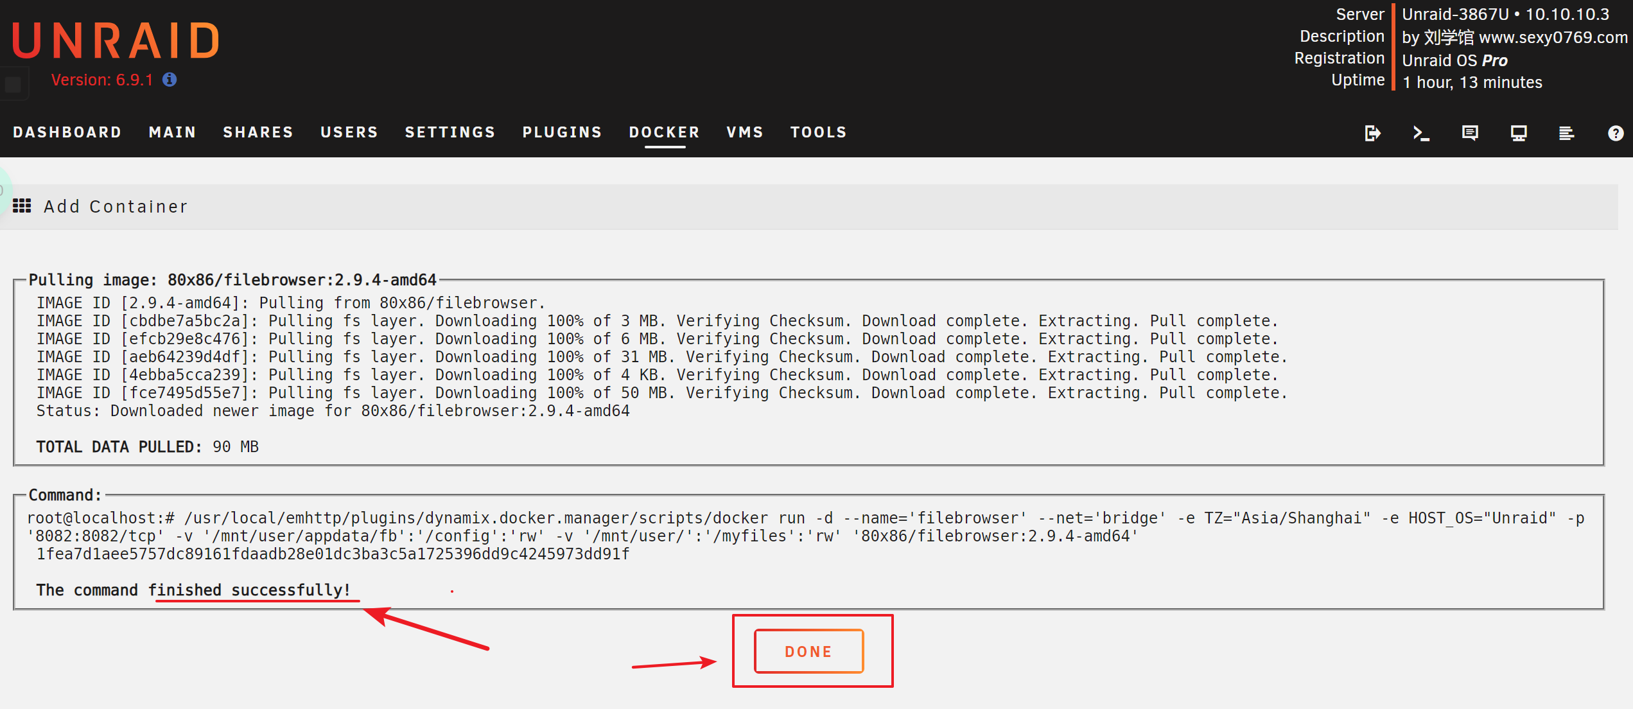Screen dimensions: 1633x709
Task: Click version info icon next to 6.9.1
Action: tap(170, 80)
